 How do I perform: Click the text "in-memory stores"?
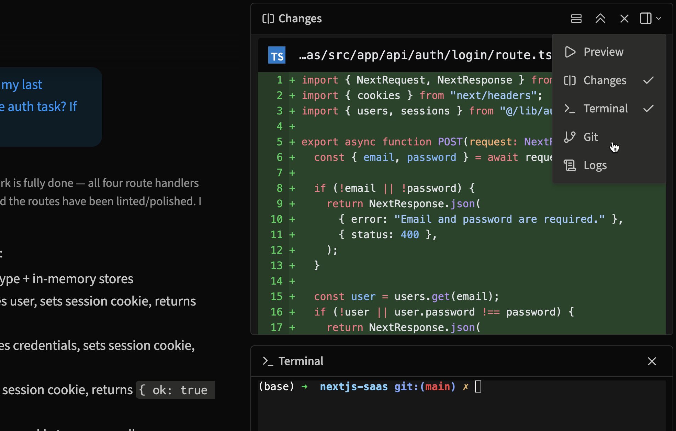click(83, 279)
